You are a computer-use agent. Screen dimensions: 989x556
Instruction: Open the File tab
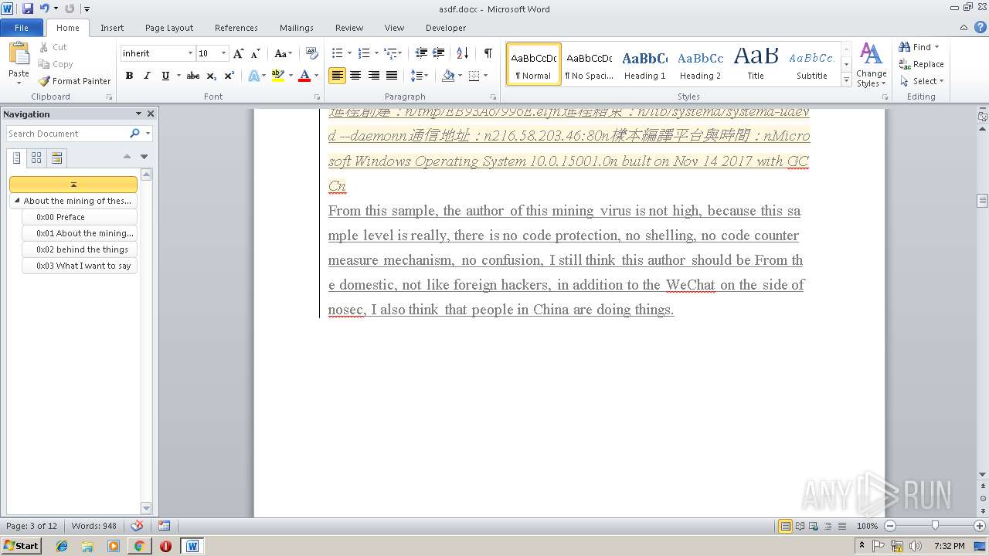pyautogui.click(x=22, y=28)
